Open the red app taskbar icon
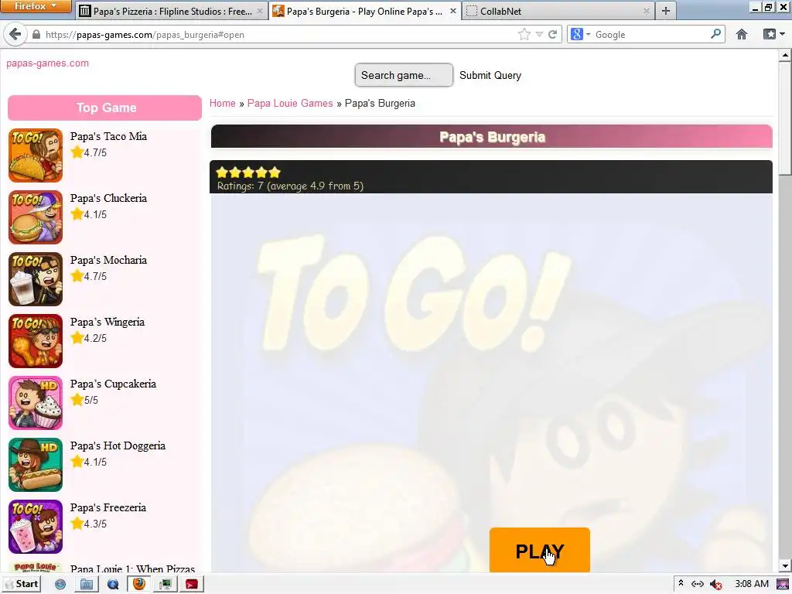 tap(192, 585)
